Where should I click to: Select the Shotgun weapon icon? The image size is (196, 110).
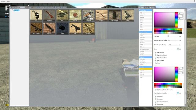49,28
